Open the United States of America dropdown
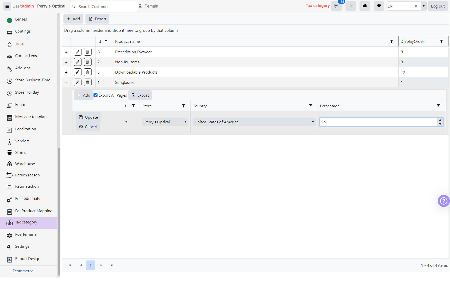Viewport: 450px width, 282px height. [254, 122]
